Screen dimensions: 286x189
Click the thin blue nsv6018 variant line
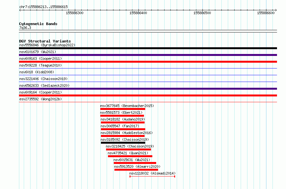148,75
